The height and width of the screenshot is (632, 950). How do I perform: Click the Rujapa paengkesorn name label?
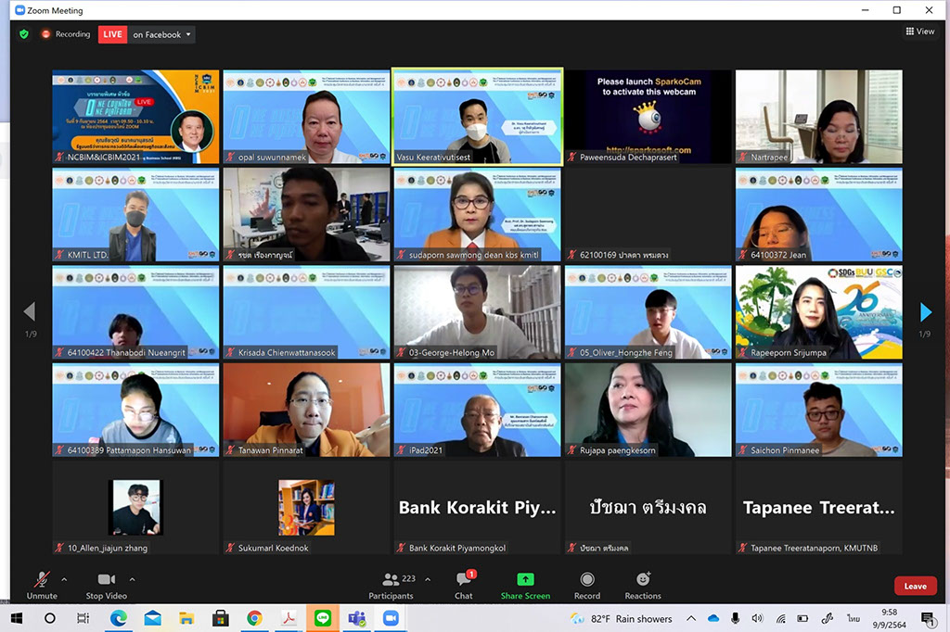point(617,450)
